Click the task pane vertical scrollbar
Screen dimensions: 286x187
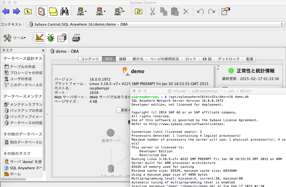click(x=44, y=113)
